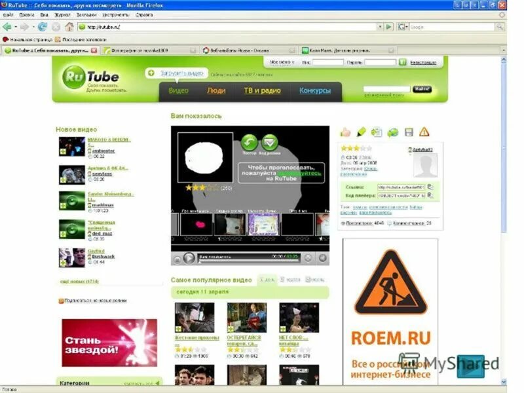524x393 pixels.
Task: Open the Начальная страница bookmark
Action: pyautogui.click(x=28, y=39)
